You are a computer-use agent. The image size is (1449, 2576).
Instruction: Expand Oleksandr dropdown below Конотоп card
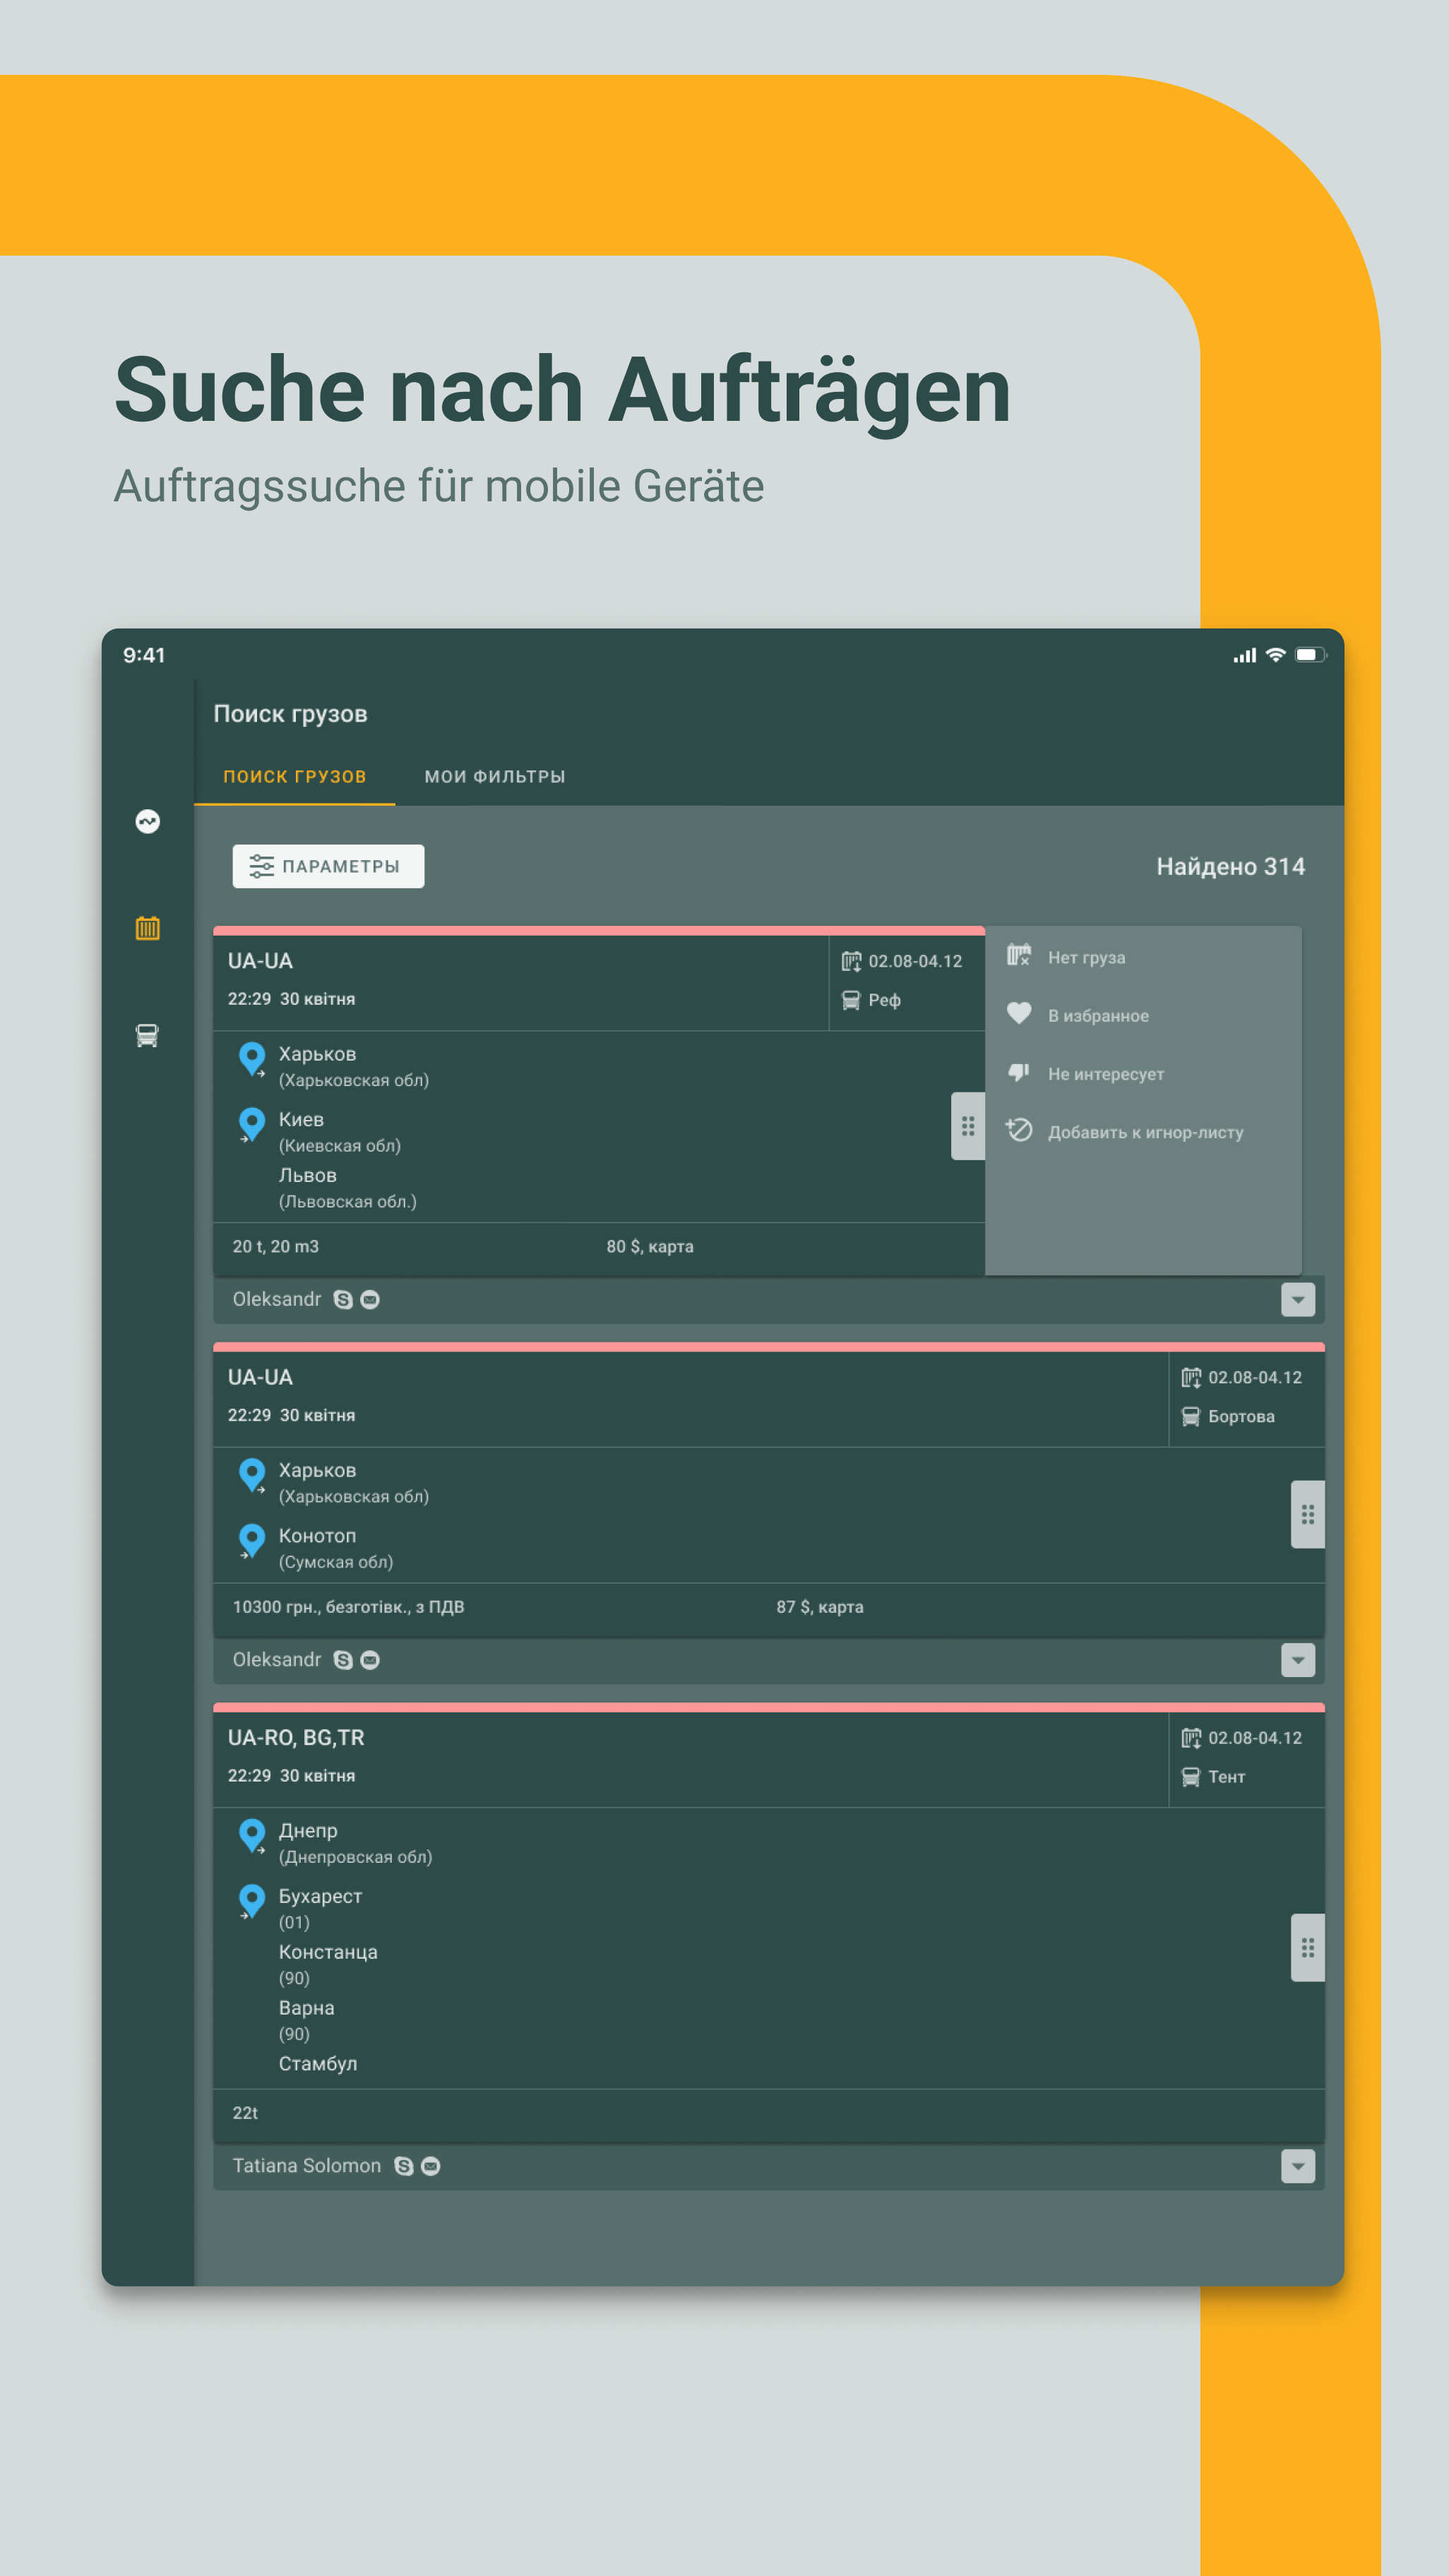(x=1298, y=1660)
